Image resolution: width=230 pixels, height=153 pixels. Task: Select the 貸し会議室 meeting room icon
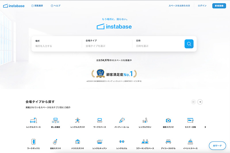coord(55,121)
